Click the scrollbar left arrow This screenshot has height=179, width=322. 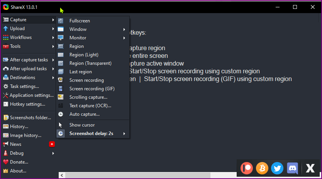[x=62, y=175]
